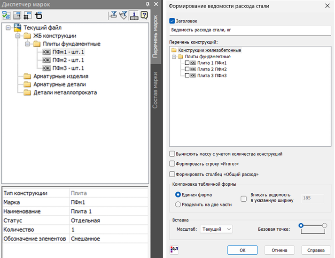Collapse the ЖБ конструкции tree node
Viewport: 335px width, 258px height.
[x=18, y=36]
